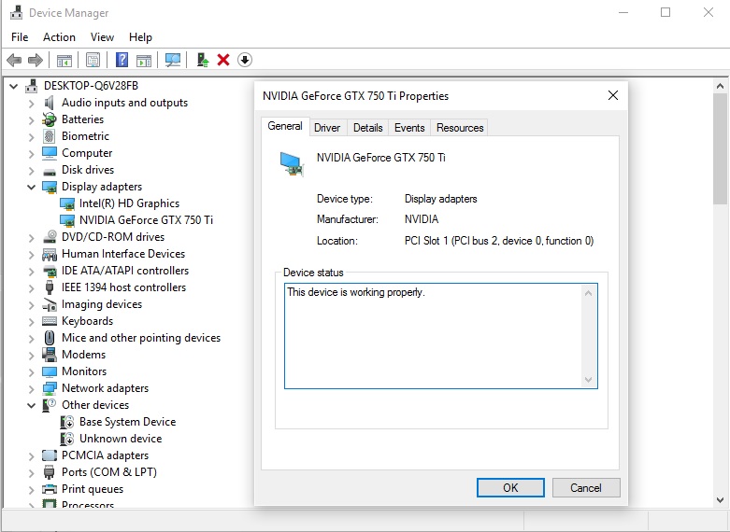Image resolution: width=730 pixels, height=532 pixels.
Task: Expand the Ports (COM & LPT) category
Action: [31, 473]
